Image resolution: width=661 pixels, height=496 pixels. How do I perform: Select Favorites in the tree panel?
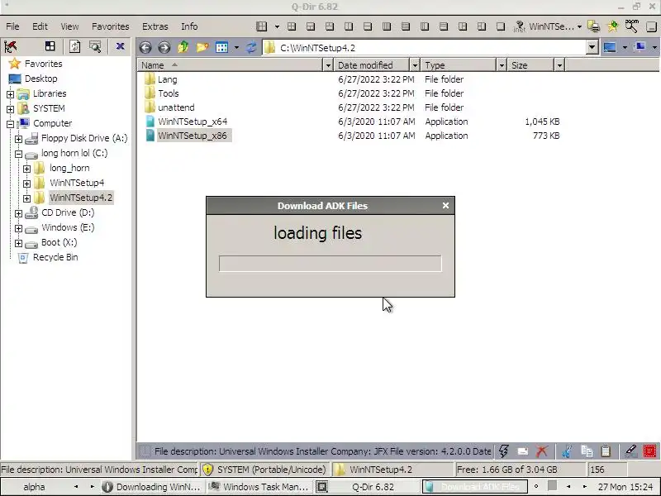[x=44, y=64]
